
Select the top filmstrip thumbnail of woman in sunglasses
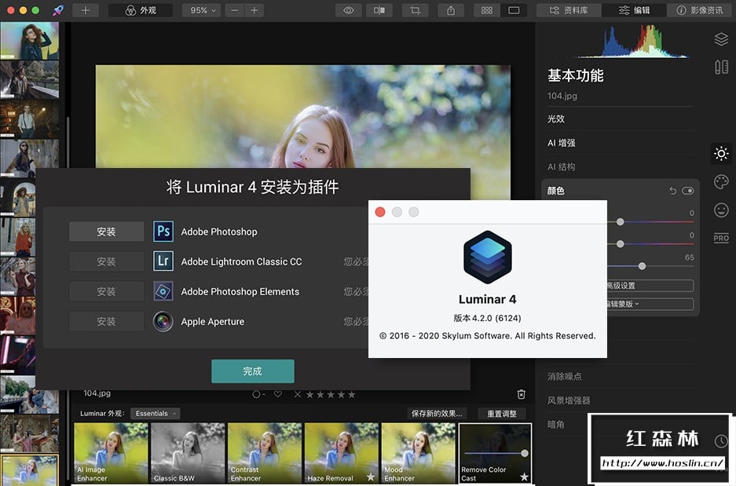tap(30, 41)
